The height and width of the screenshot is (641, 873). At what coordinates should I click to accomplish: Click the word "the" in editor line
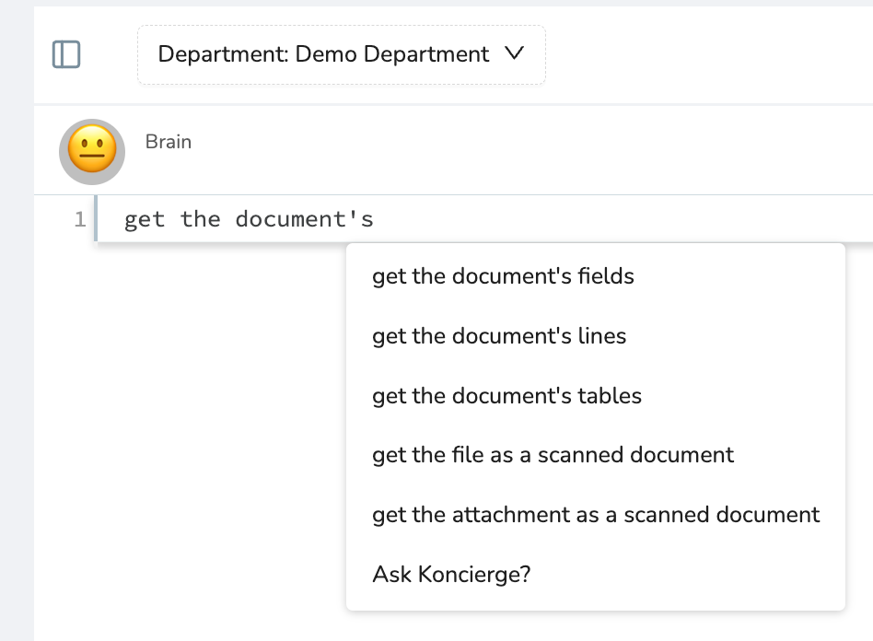click(x=200, y=219)
